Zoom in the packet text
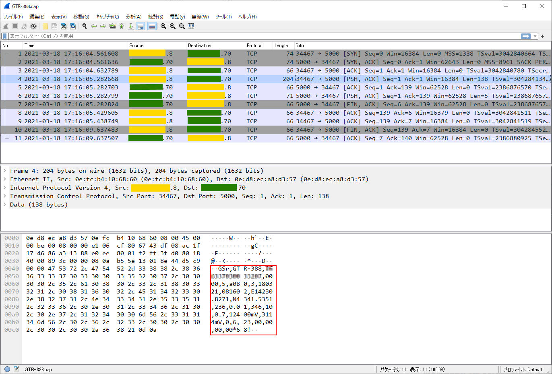The image size is (552, 374). [x=163, y=26]
